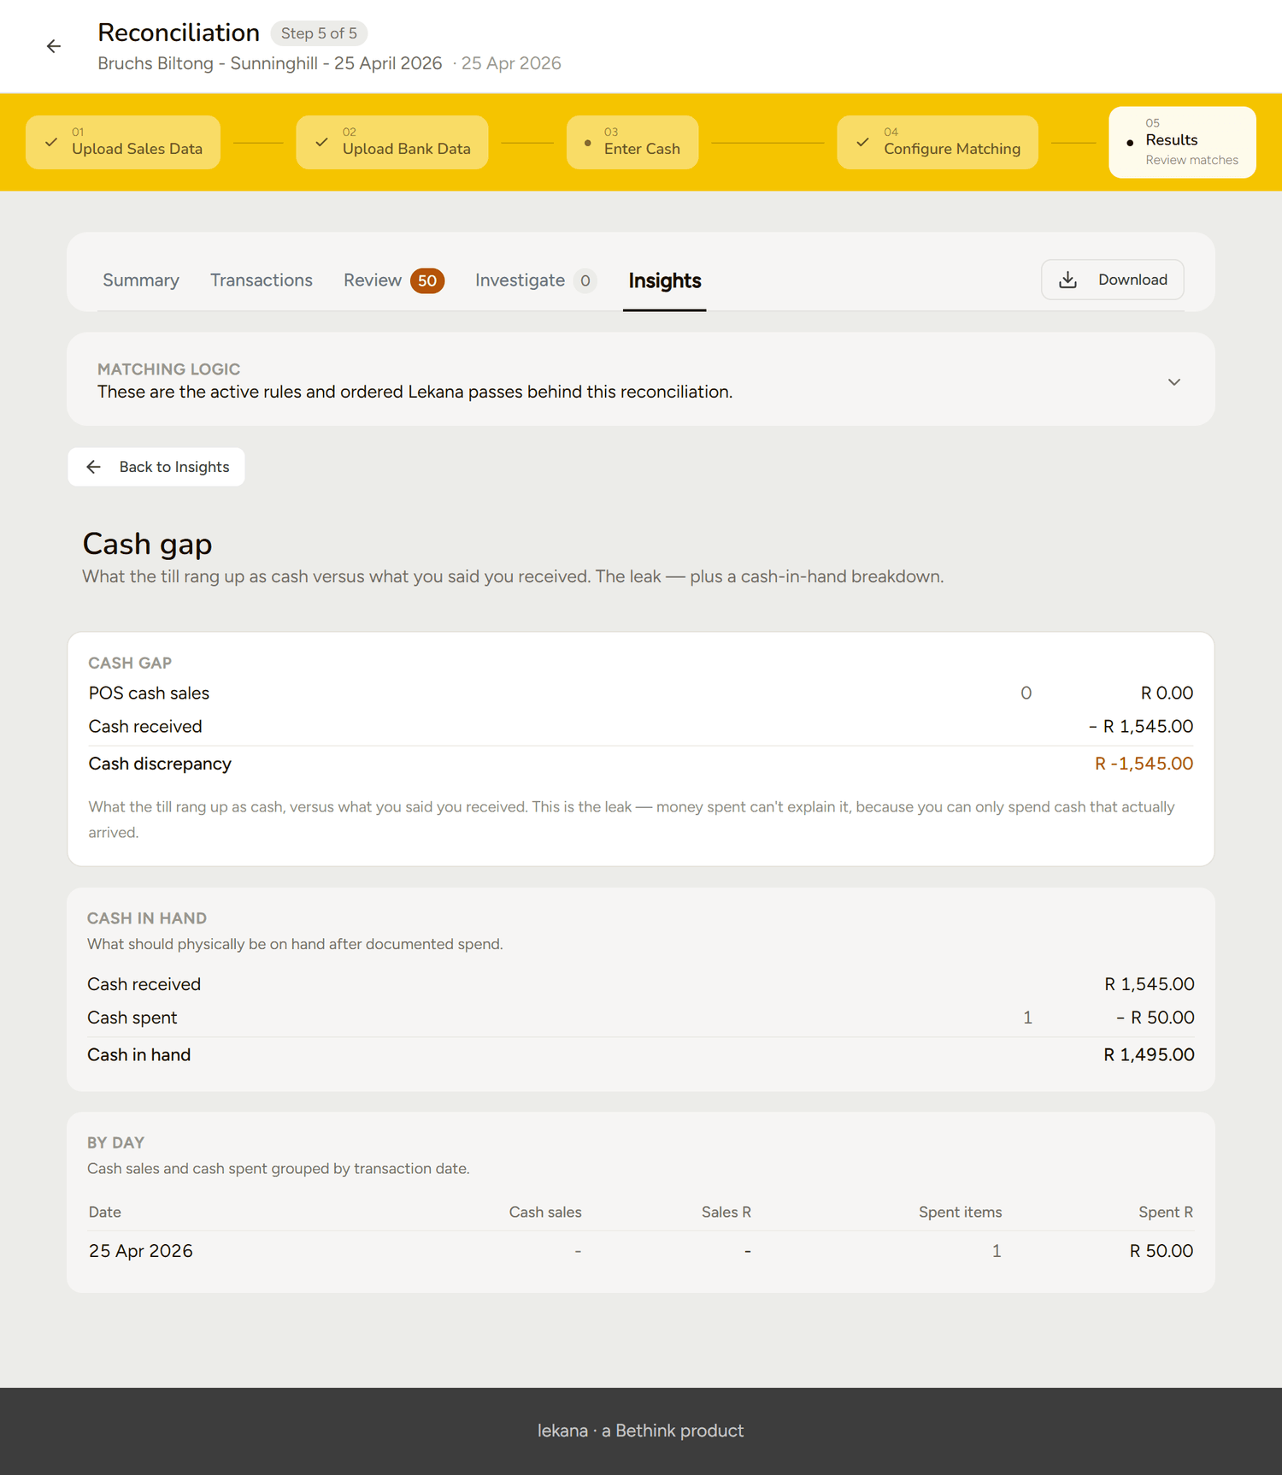Click the Sales R column header

726,1212
